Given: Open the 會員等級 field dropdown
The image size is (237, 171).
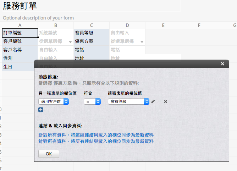Looking at the screenshot, I should pos(129,101).
